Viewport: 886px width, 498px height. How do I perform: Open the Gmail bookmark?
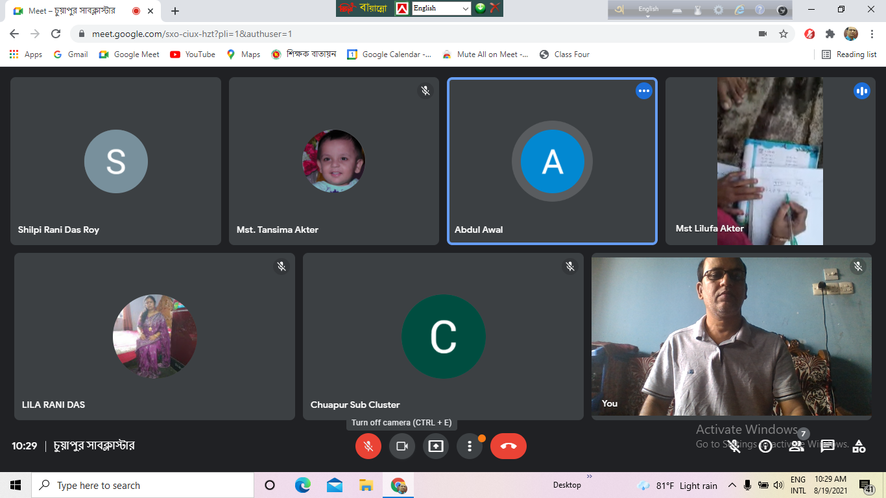coord(70,54)
